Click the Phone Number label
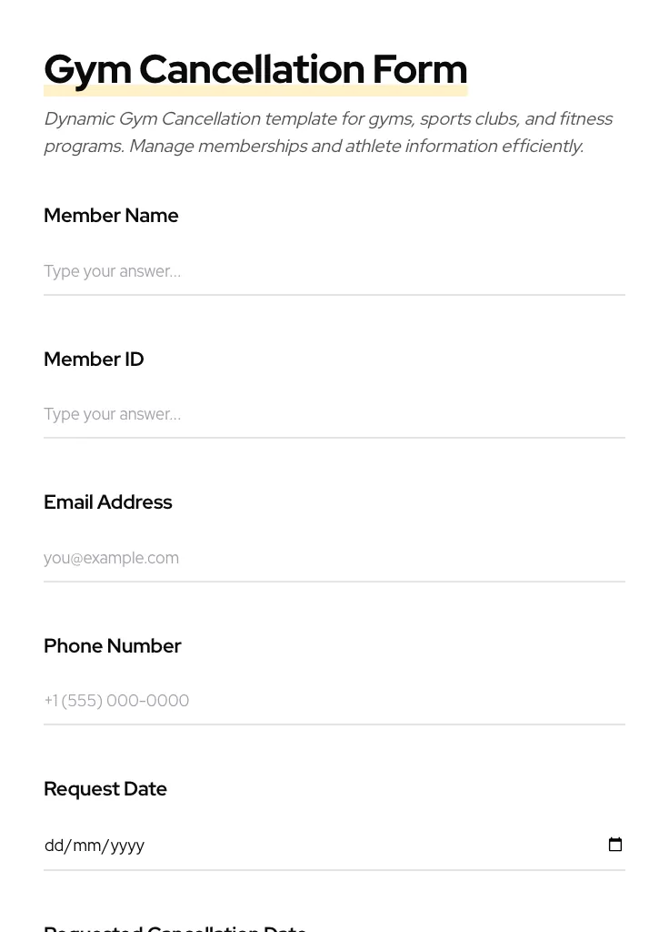The height and width of the screenshot is (932, 669). (x=112, y=646)
